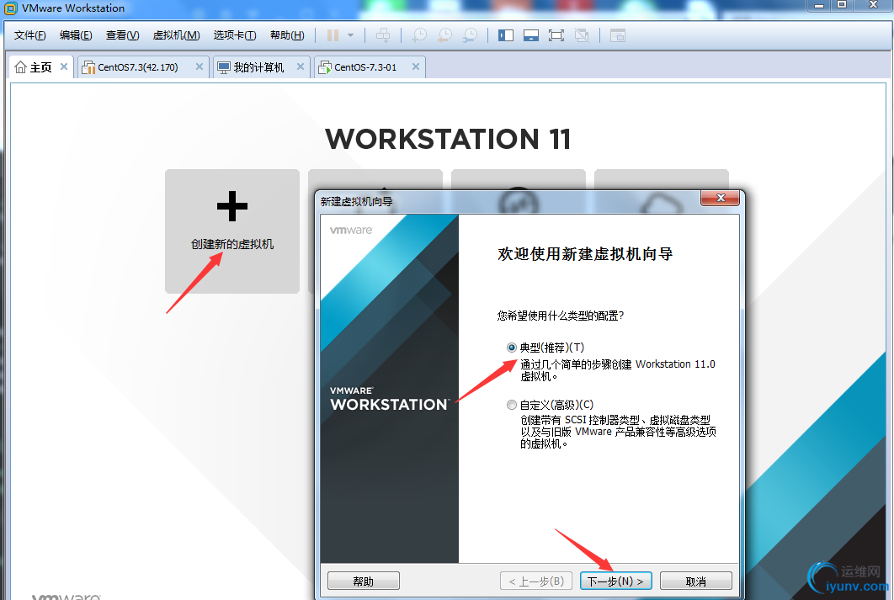
Task: Open the 帮助(H) menu
Action: pyautogui.click(x=287, y=35)
